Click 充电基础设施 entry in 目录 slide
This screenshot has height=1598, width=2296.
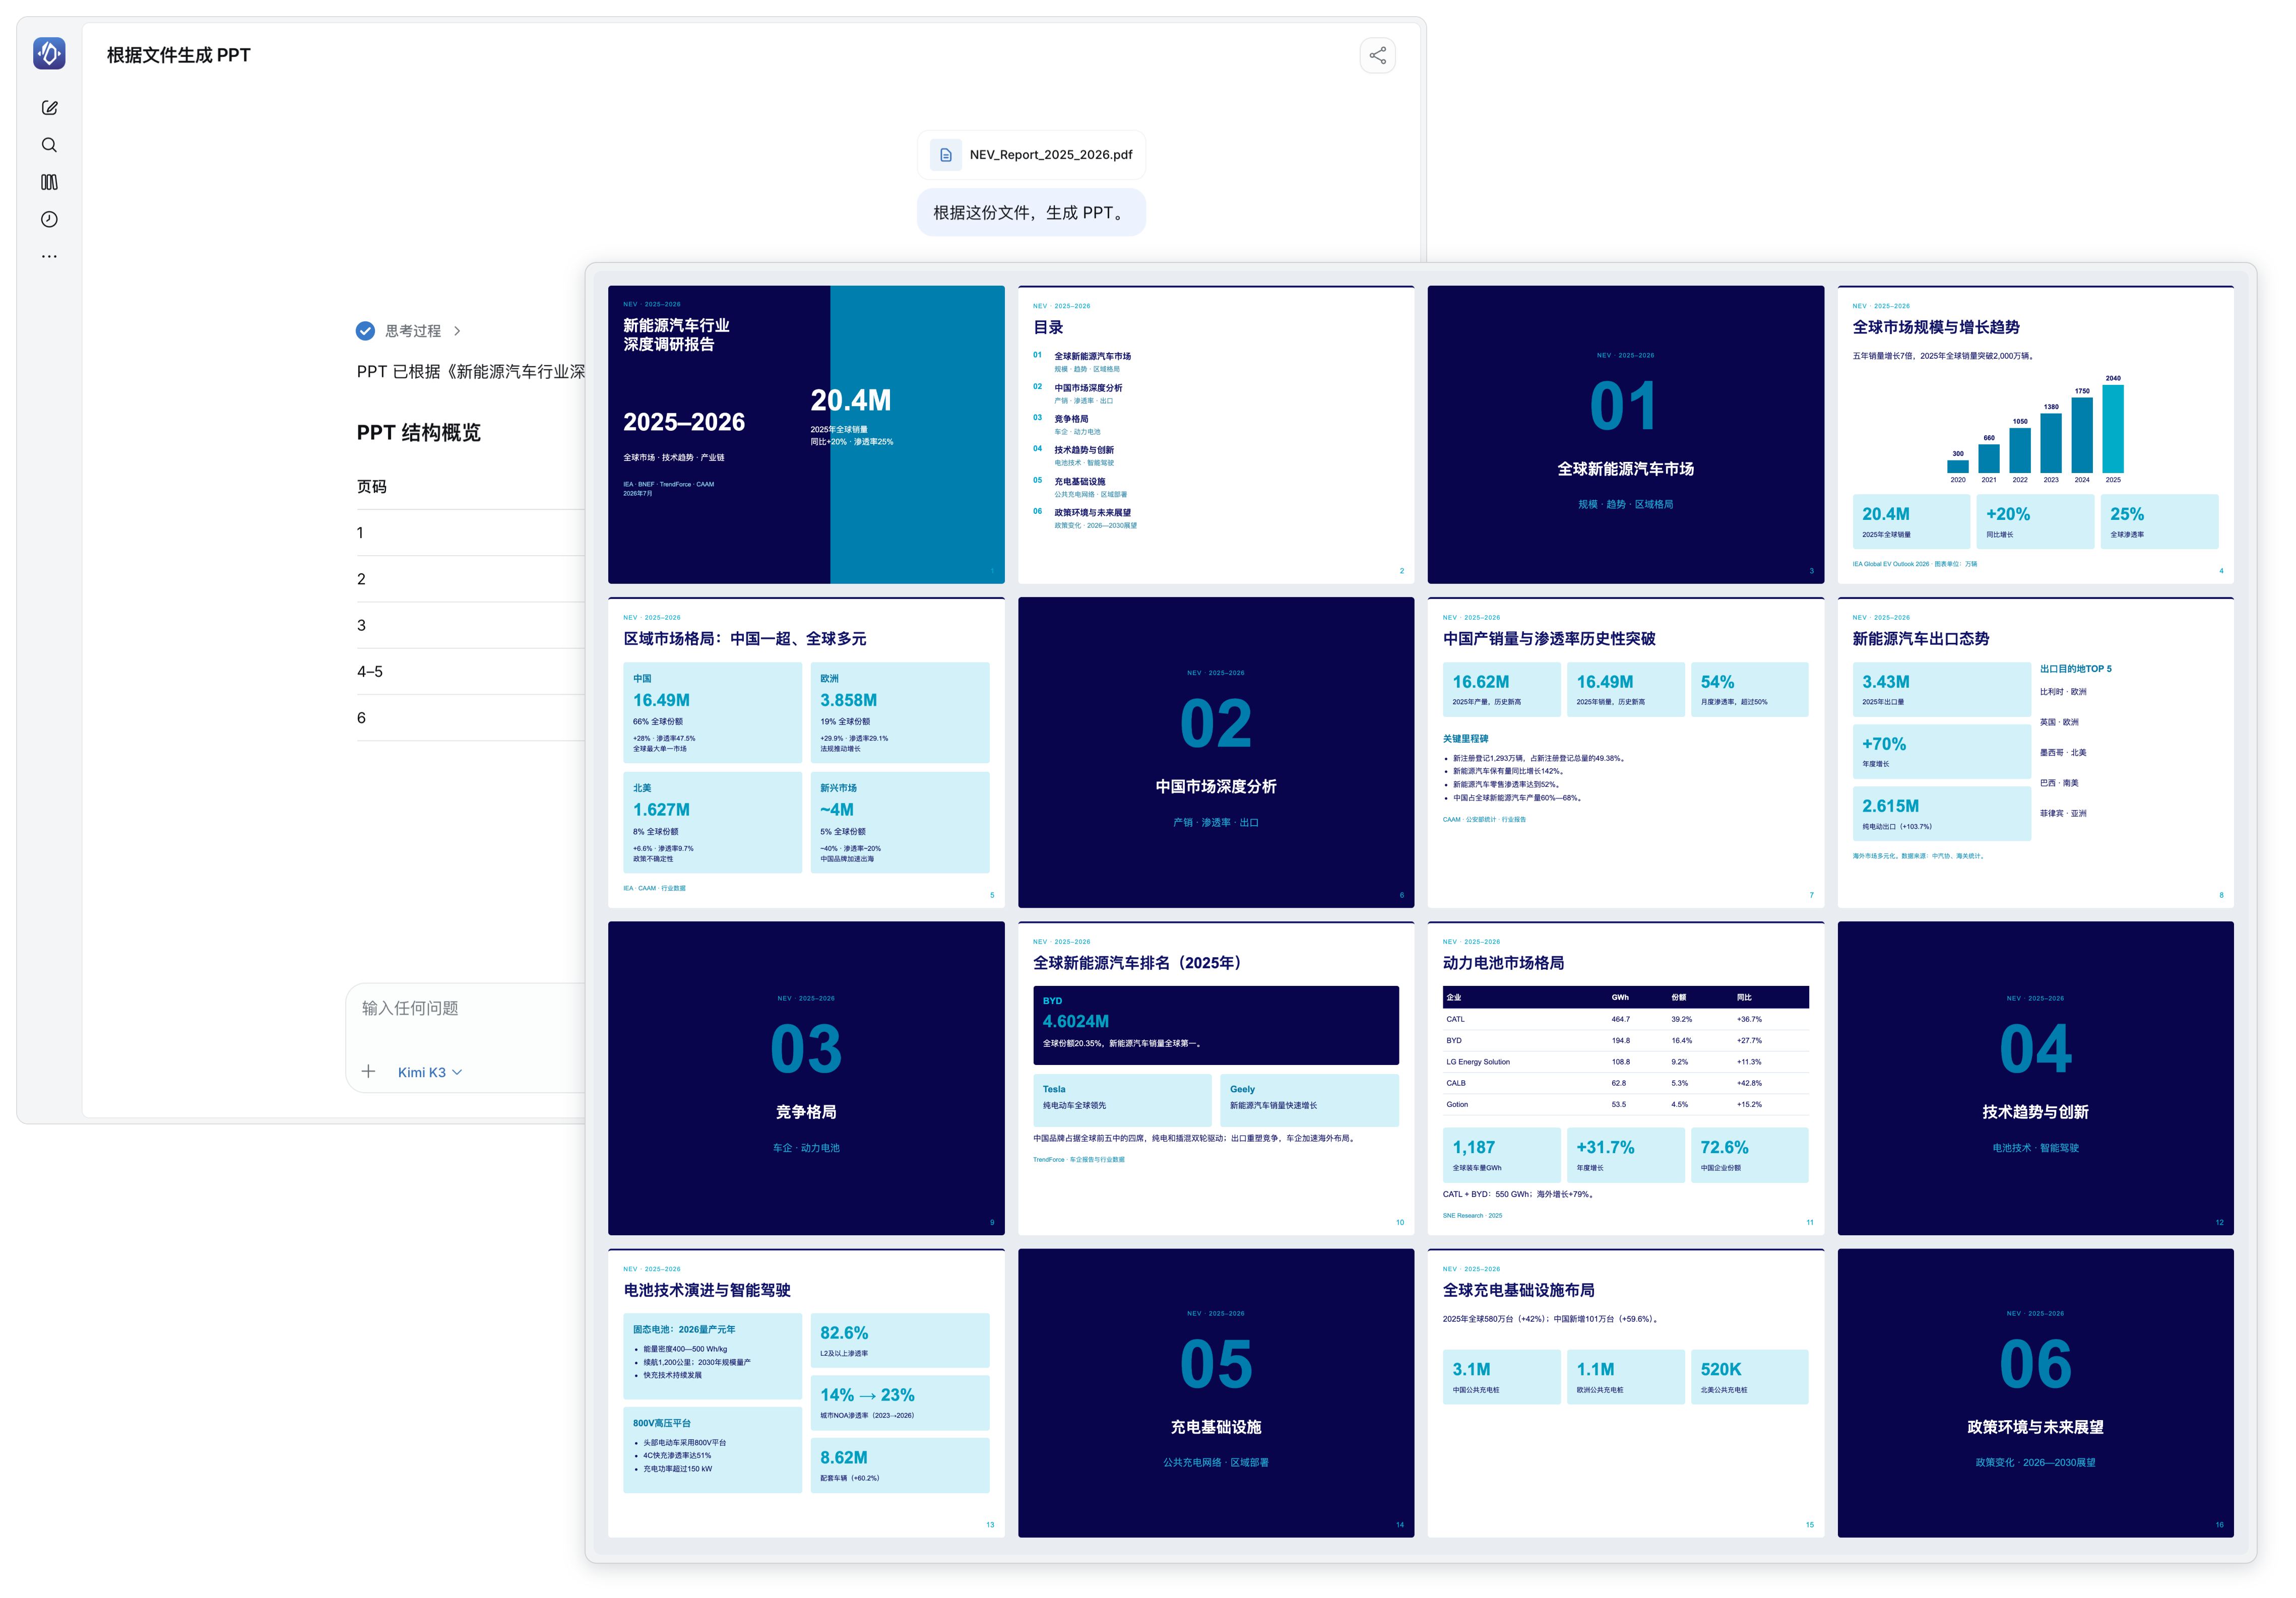click(1079, 482)
